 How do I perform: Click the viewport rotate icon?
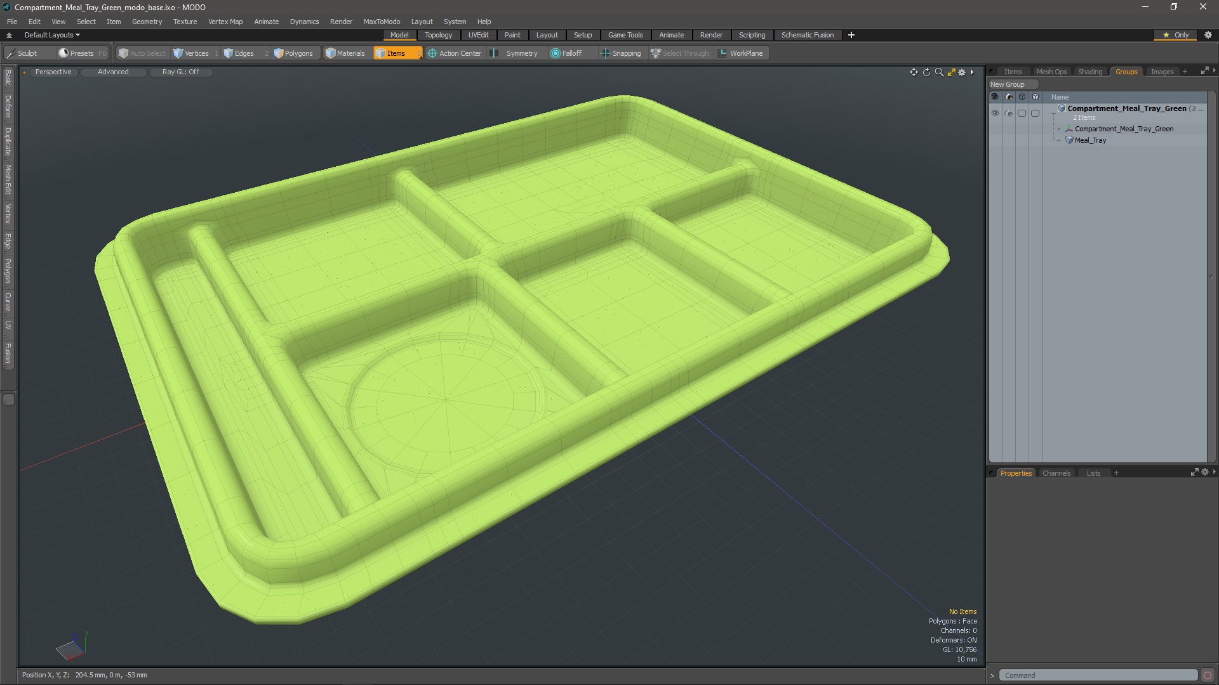pos(926,72)
